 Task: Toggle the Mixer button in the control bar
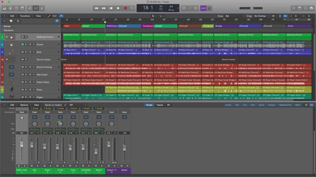tap(36, 8)
